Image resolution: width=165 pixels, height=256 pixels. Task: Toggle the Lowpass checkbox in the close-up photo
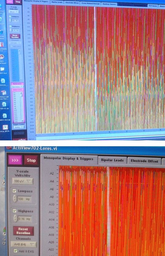(x=14, y=191)
